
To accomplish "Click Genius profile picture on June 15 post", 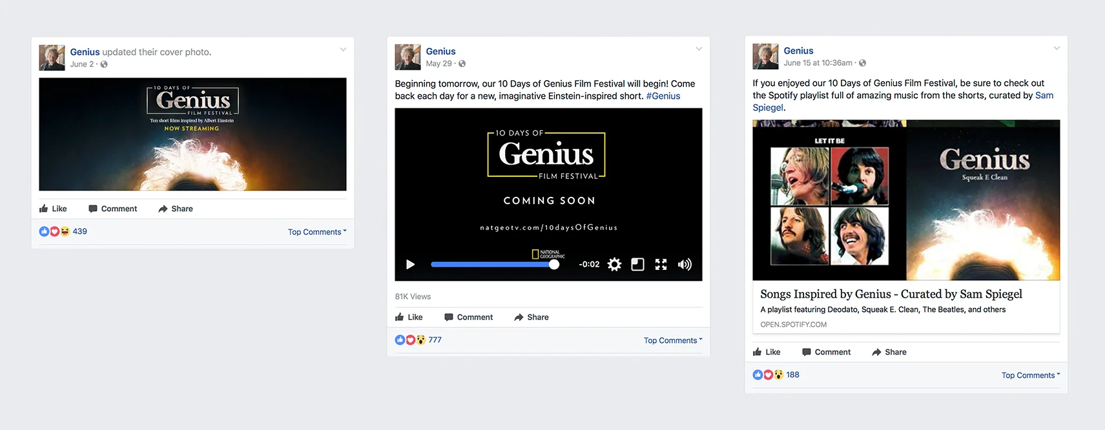I will tap(765, 56).
